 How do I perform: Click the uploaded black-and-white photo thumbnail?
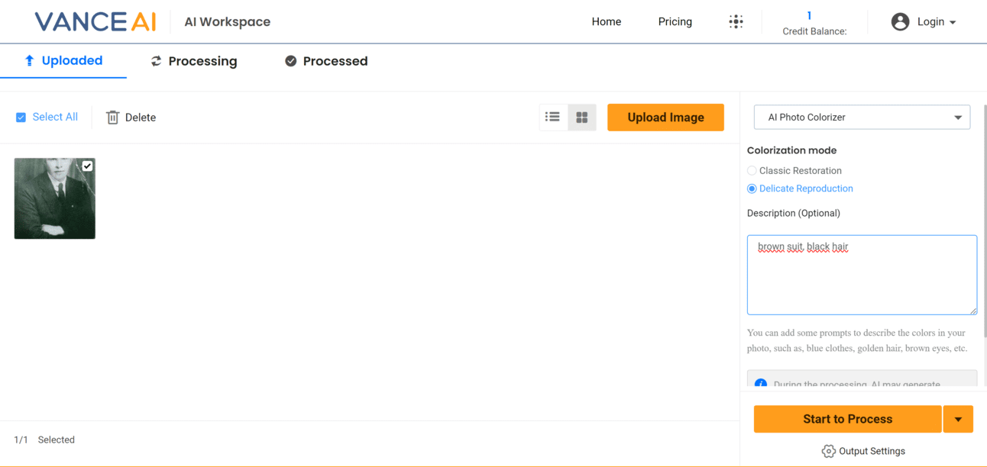tap(55, 198)
